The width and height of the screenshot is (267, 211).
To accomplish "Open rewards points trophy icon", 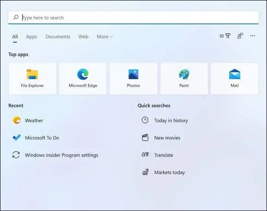I will pos(228,36).
